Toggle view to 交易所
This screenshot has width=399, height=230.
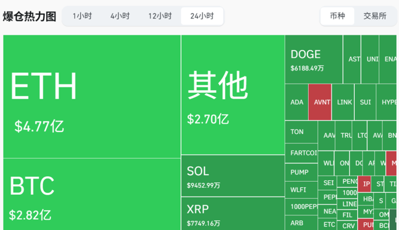pyautogui.click(x=375, y=16)
